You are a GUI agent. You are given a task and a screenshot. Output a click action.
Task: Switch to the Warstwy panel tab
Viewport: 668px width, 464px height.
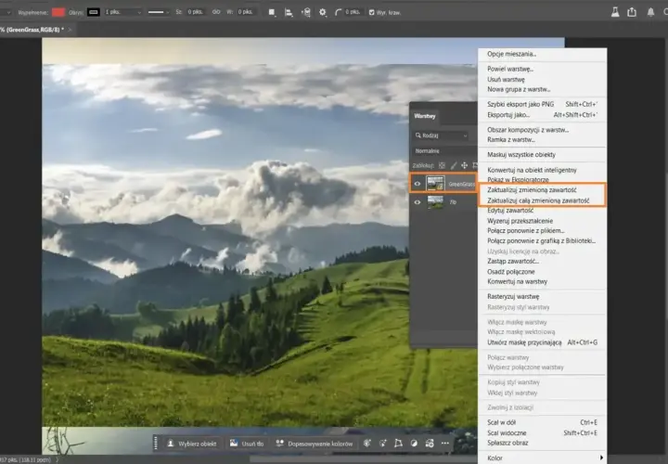click(x=425, y=116)
